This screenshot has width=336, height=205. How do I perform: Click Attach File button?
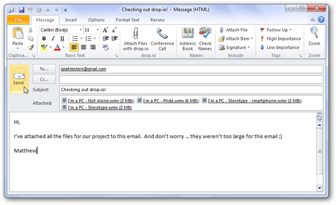pyautogui.click(x=233, y=30)
